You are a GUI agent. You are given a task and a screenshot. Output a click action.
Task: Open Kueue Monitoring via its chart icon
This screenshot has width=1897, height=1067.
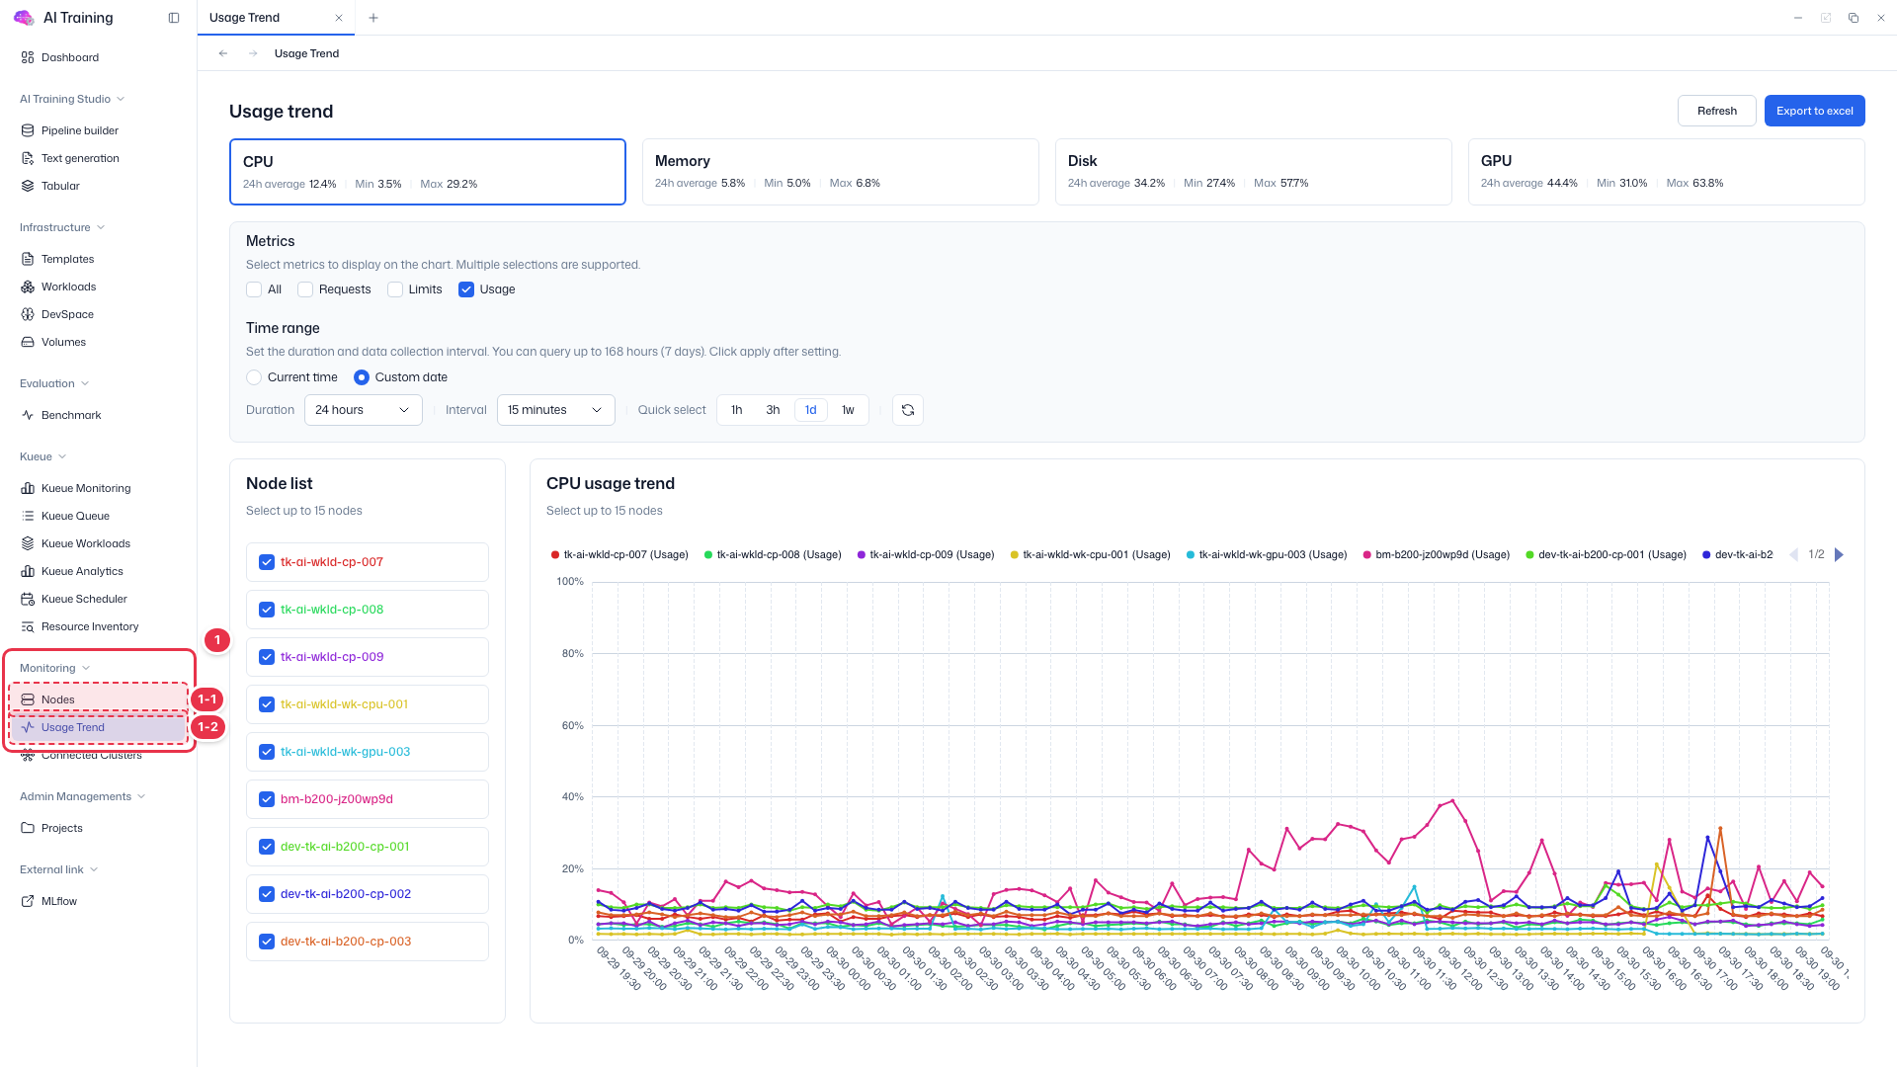28,488
